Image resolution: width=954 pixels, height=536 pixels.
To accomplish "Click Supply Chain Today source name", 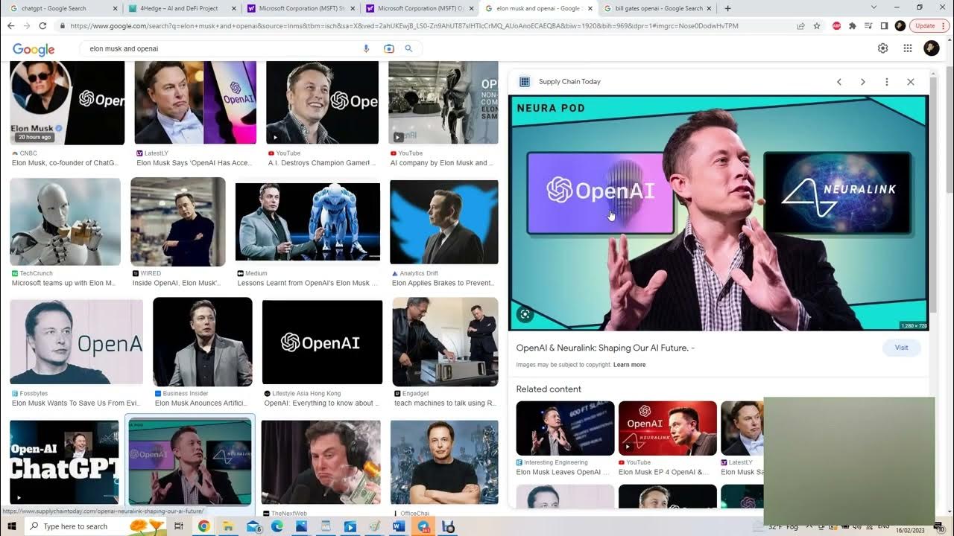I will [x=569, y=82].
